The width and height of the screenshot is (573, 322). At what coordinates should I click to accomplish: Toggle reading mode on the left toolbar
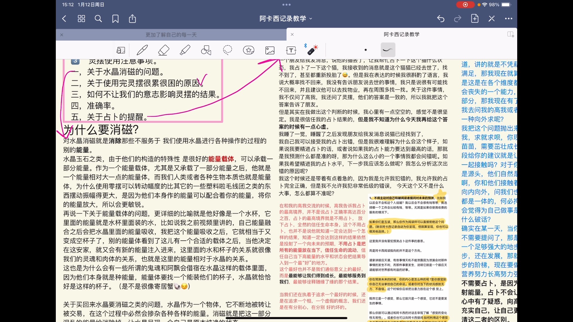click(121, 50)
